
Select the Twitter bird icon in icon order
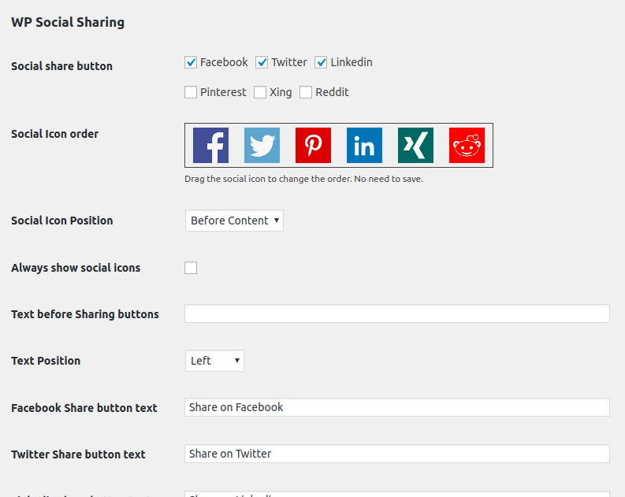[262, 146]
